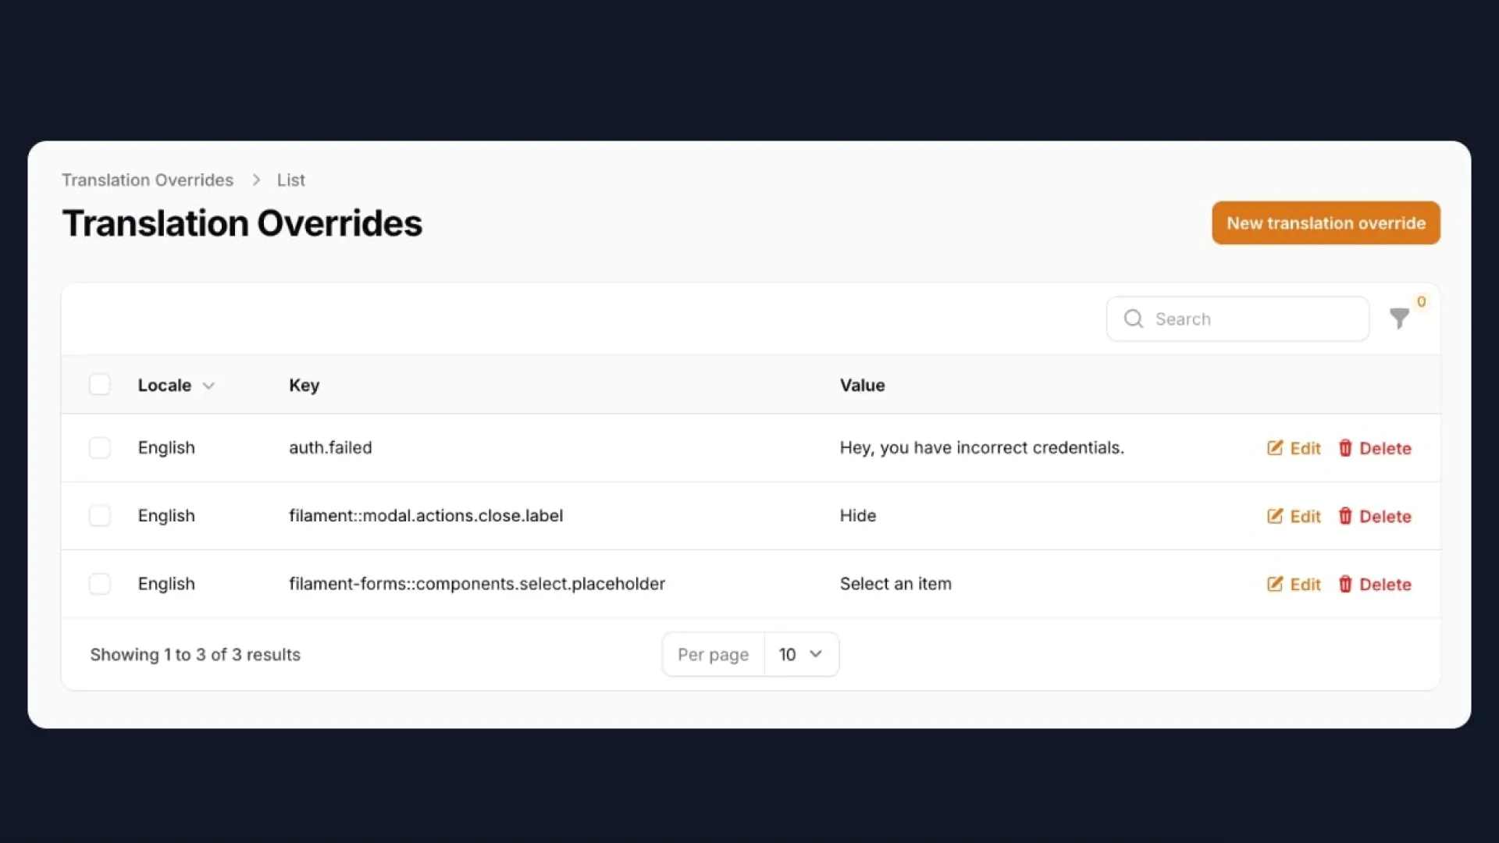The image size is (1499, 843).
Task: Click the filter count badge showing 0
Action: (x=1421, y=301)
